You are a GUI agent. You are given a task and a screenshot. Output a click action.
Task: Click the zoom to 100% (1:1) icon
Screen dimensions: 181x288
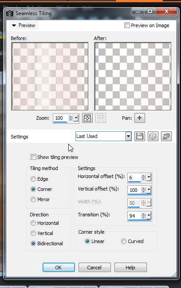(100, 118)
